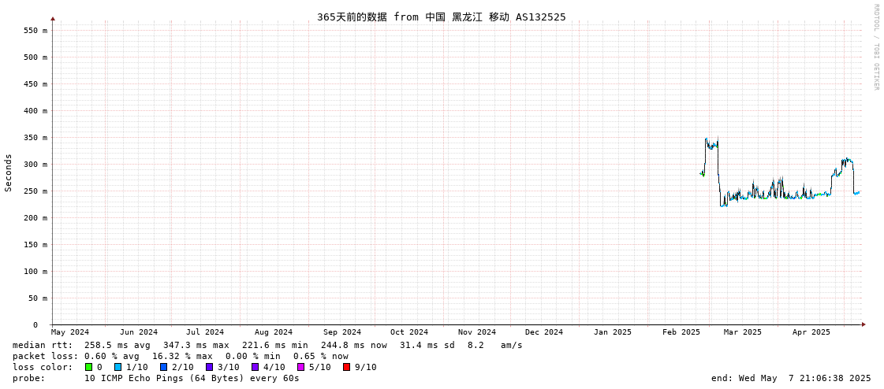Viewport: 884px width, 389px height.
Task: Click the '8.2 am/s' value
Action: tap(495, 345)
